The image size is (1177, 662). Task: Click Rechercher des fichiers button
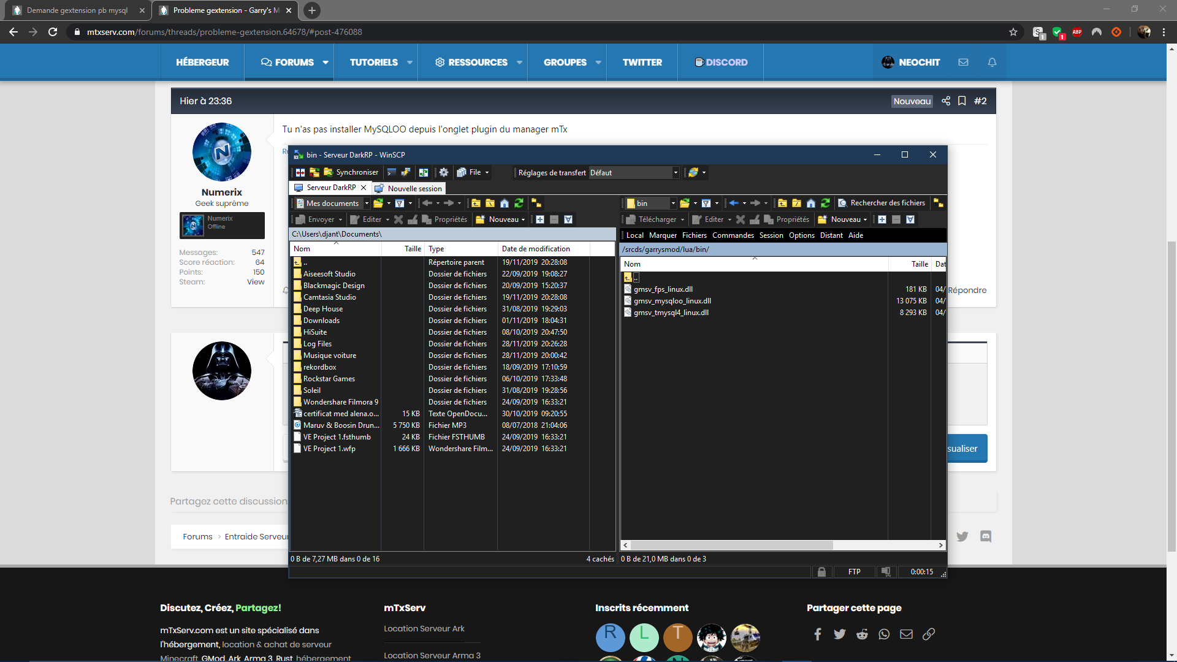tap(882, 203)
